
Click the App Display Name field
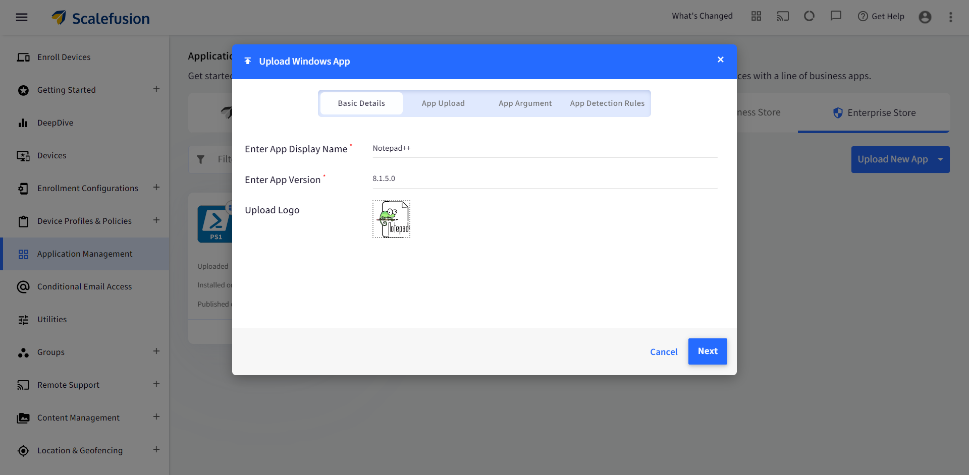pyautogui.click(x=545, y=149)
